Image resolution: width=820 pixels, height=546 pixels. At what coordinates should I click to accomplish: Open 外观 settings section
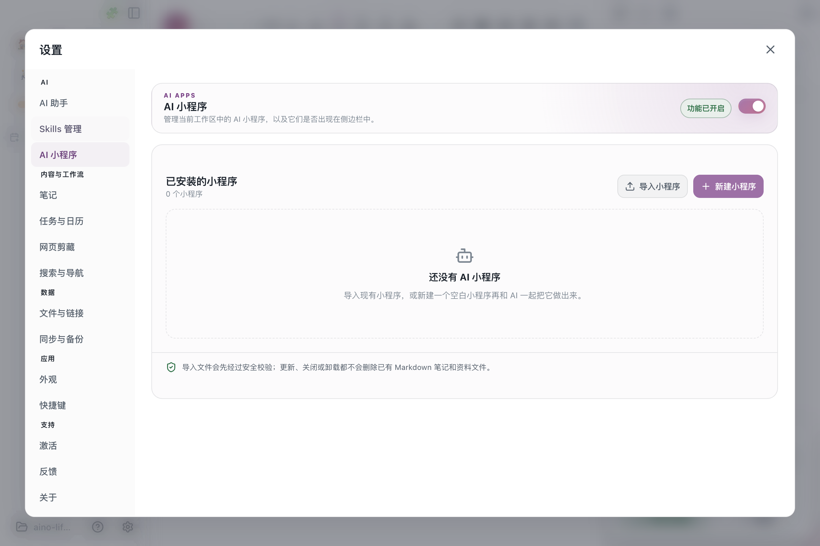tap(80, 379)
